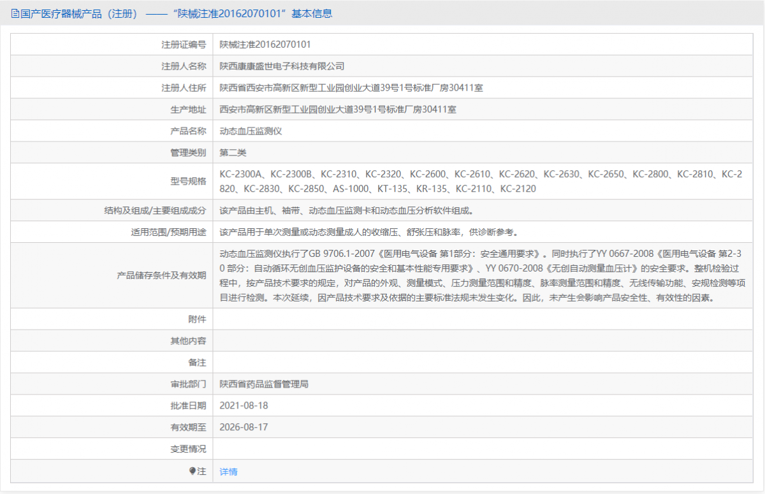Click the 有效期至 label
The image size is (765, 494).
click(188, 427)
